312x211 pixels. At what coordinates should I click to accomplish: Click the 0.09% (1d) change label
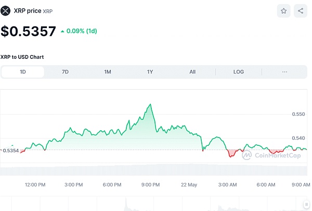[82, 31]
